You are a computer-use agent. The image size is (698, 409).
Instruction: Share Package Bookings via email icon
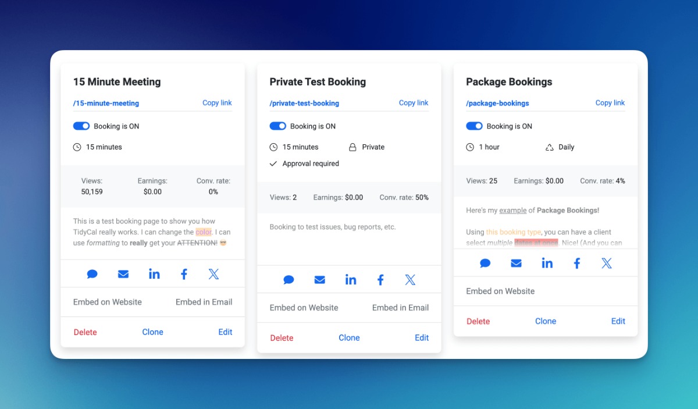516,264
